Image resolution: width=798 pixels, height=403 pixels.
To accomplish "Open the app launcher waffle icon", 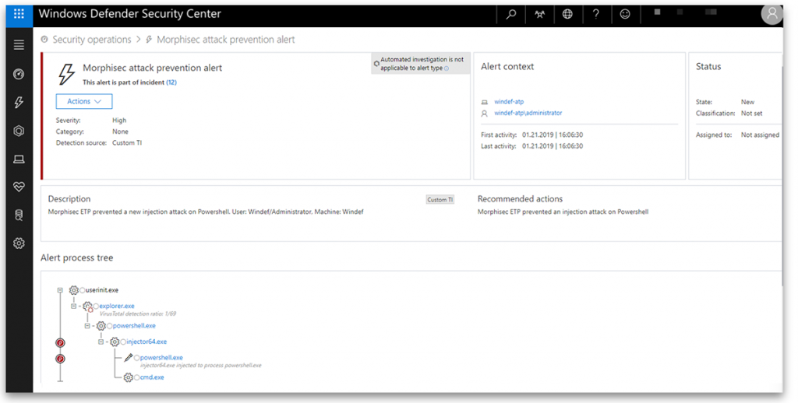I will 19,14.
